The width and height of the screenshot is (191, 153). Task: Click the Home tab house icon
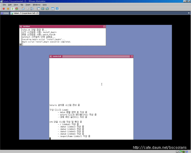(2, 13)
